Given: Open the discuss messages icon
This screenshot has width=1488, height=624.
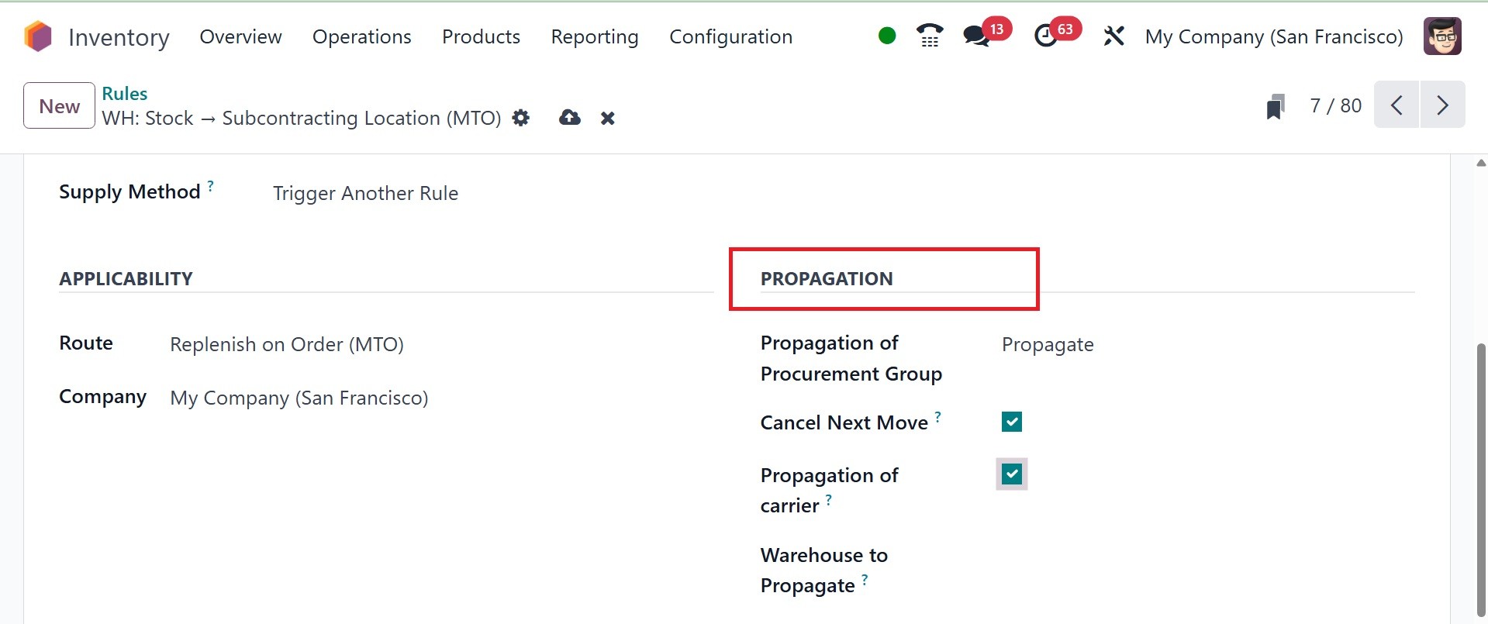Looking at the screenshot, I should 976,36.
